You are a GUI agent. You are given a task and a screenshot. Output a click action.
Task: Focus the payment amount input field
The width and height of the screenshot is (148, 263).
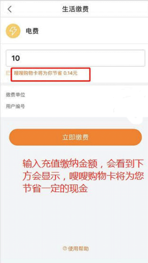[x=75, y=58]
